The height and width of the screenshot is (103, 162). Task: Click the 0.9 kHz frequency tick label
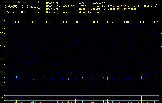2,59
